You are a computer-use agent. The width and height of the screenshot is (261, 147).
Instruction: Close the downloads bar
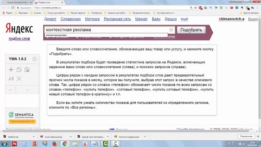point(258,136)
